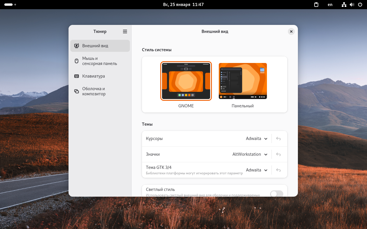Open the Icons AltWorkstation dropdown
Screen dimensions: 367x229
[x=250, y=154]
